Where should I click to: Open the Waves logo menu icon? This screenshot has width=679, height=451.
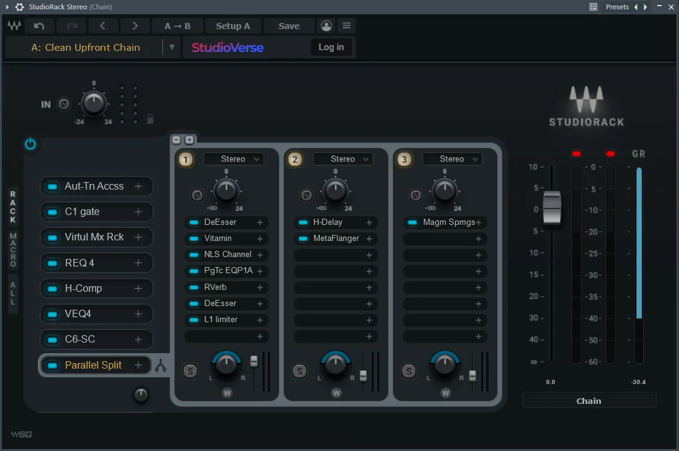(x=14, y=25)
